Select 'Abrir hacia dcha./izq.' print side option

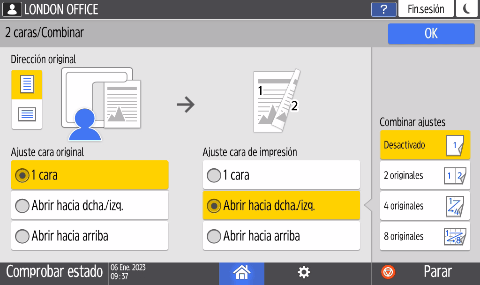pos(281,206)
